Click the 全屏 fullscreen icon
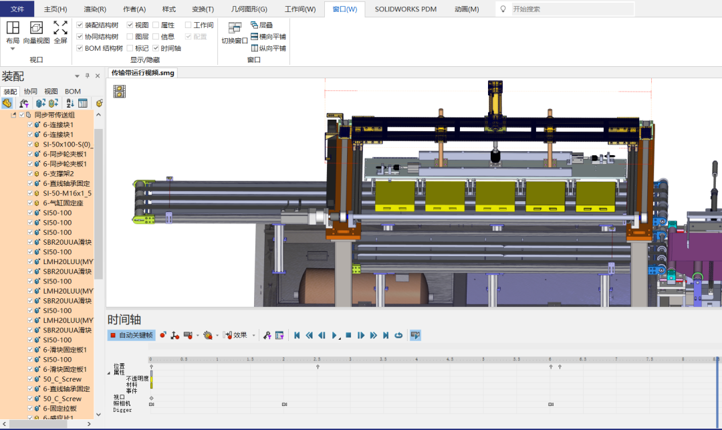 coord(60,28)
